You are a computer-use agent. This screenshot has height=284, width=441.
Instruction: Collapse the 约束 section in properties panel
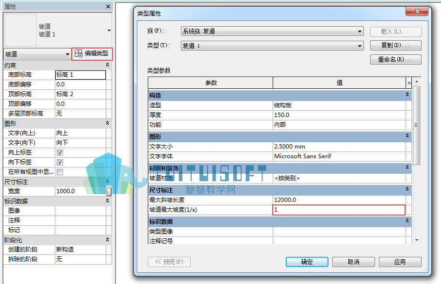(x=107, y=65)
